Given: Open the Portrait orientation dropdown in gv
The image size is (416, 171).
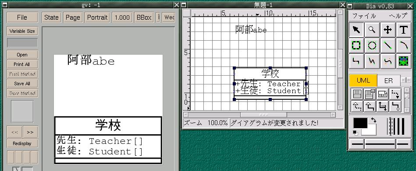Looking at the screenshot, I should pyautogui.click(x=97, y=17).
